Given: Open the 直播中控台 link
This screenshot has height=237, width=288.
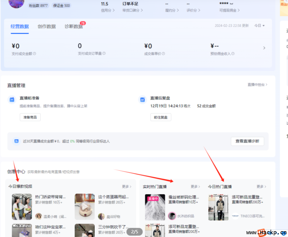Looking at the screenshot, I should 257,85.
